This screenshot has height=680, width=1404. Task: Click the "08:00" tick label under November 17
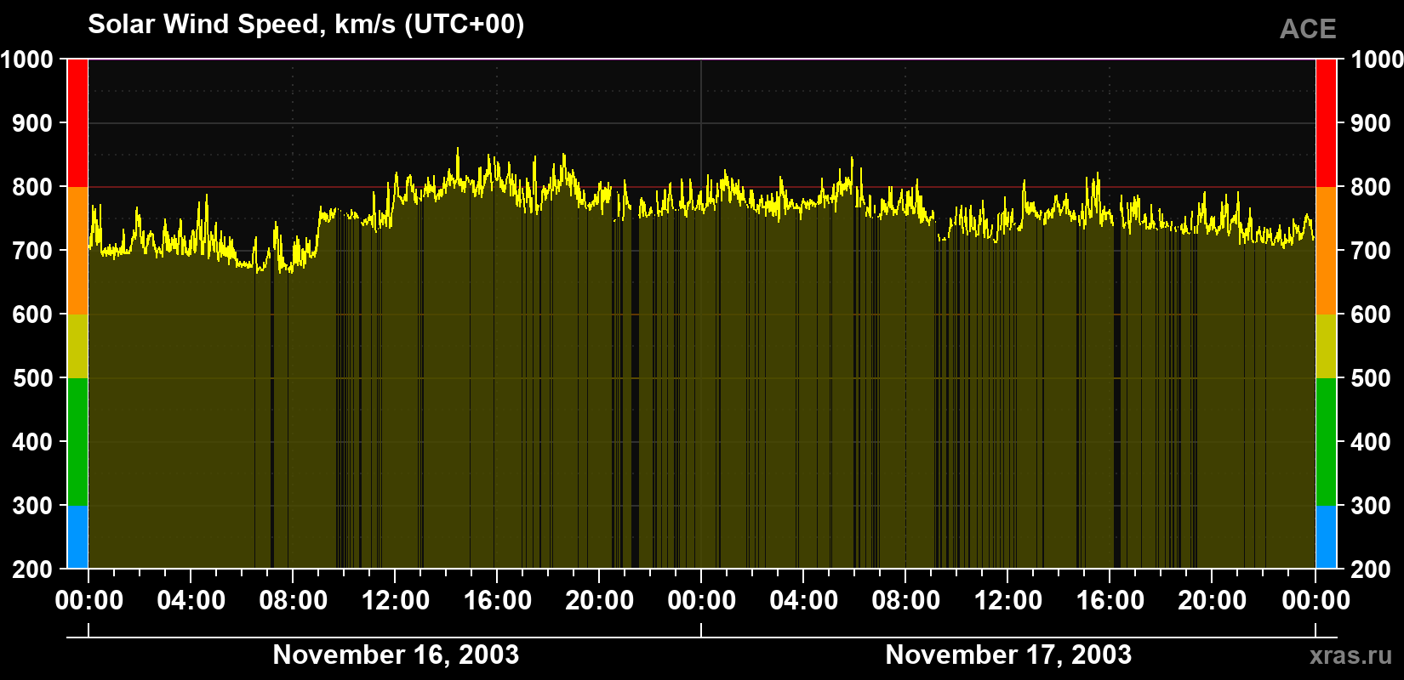pos(906,601)
